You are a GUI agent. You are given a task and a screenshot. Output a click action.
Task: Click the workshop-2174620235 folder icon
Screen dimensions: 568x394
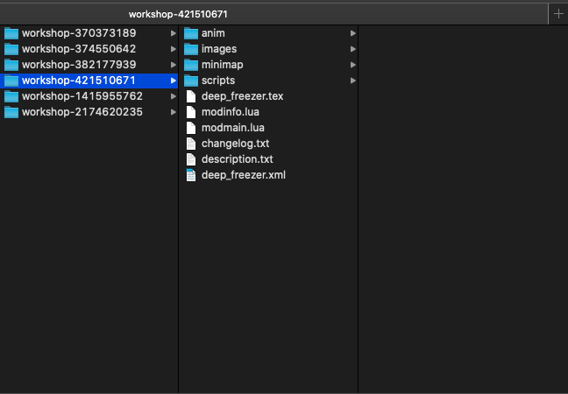coord(11,112)
